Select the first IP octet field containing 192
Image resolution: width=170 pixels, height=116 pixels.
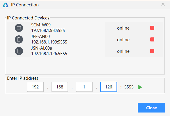[x=35, y=87]
